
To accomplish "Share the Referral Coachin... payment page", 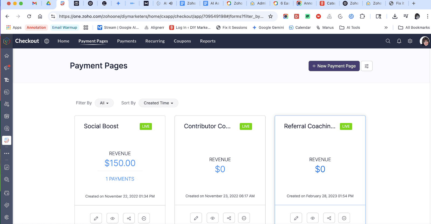I will click(x=329, y=218).
